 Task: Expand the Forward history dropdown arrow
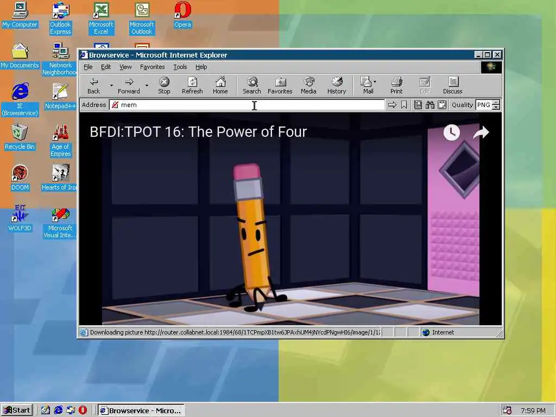(147, 85)
